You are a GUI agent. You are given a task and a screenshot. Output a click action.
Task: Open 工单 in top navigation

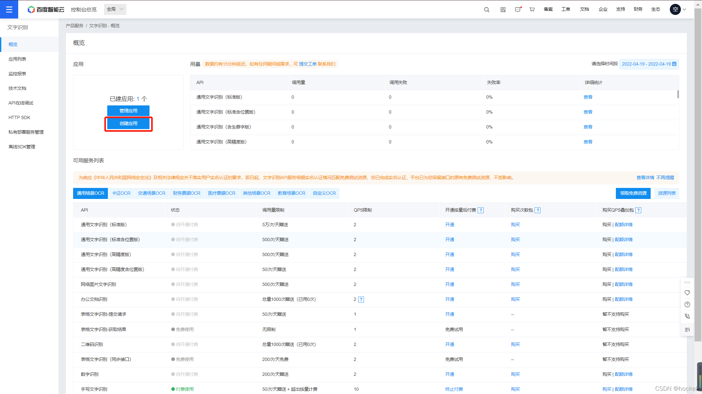[x=565, y=9]
